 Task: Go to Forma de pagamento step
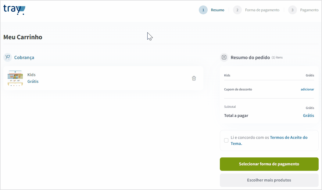(x=262, y=10)
